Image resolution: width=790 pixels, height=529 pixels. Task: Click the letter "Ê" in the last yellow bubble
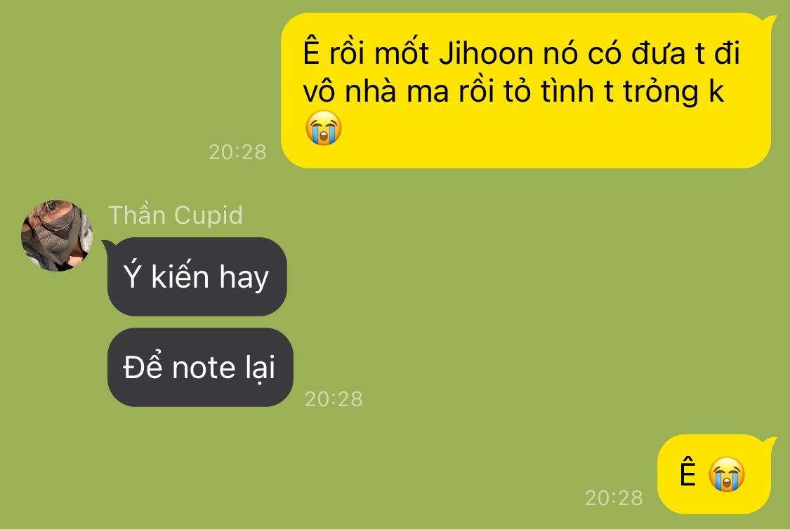click(687, 473)
